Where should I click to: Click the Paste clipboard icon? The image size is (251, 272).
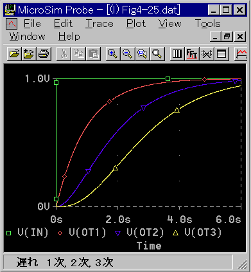tap(93, 53)
